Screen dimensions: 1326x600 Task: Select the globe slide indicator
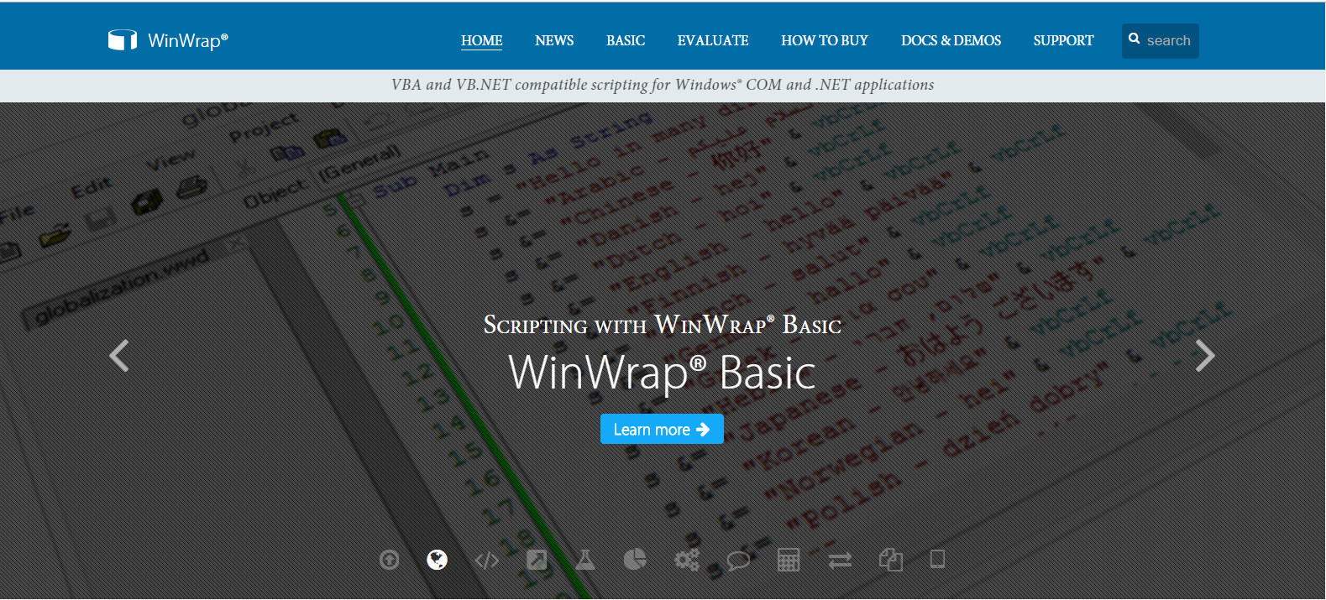click(x=437, y=560)
